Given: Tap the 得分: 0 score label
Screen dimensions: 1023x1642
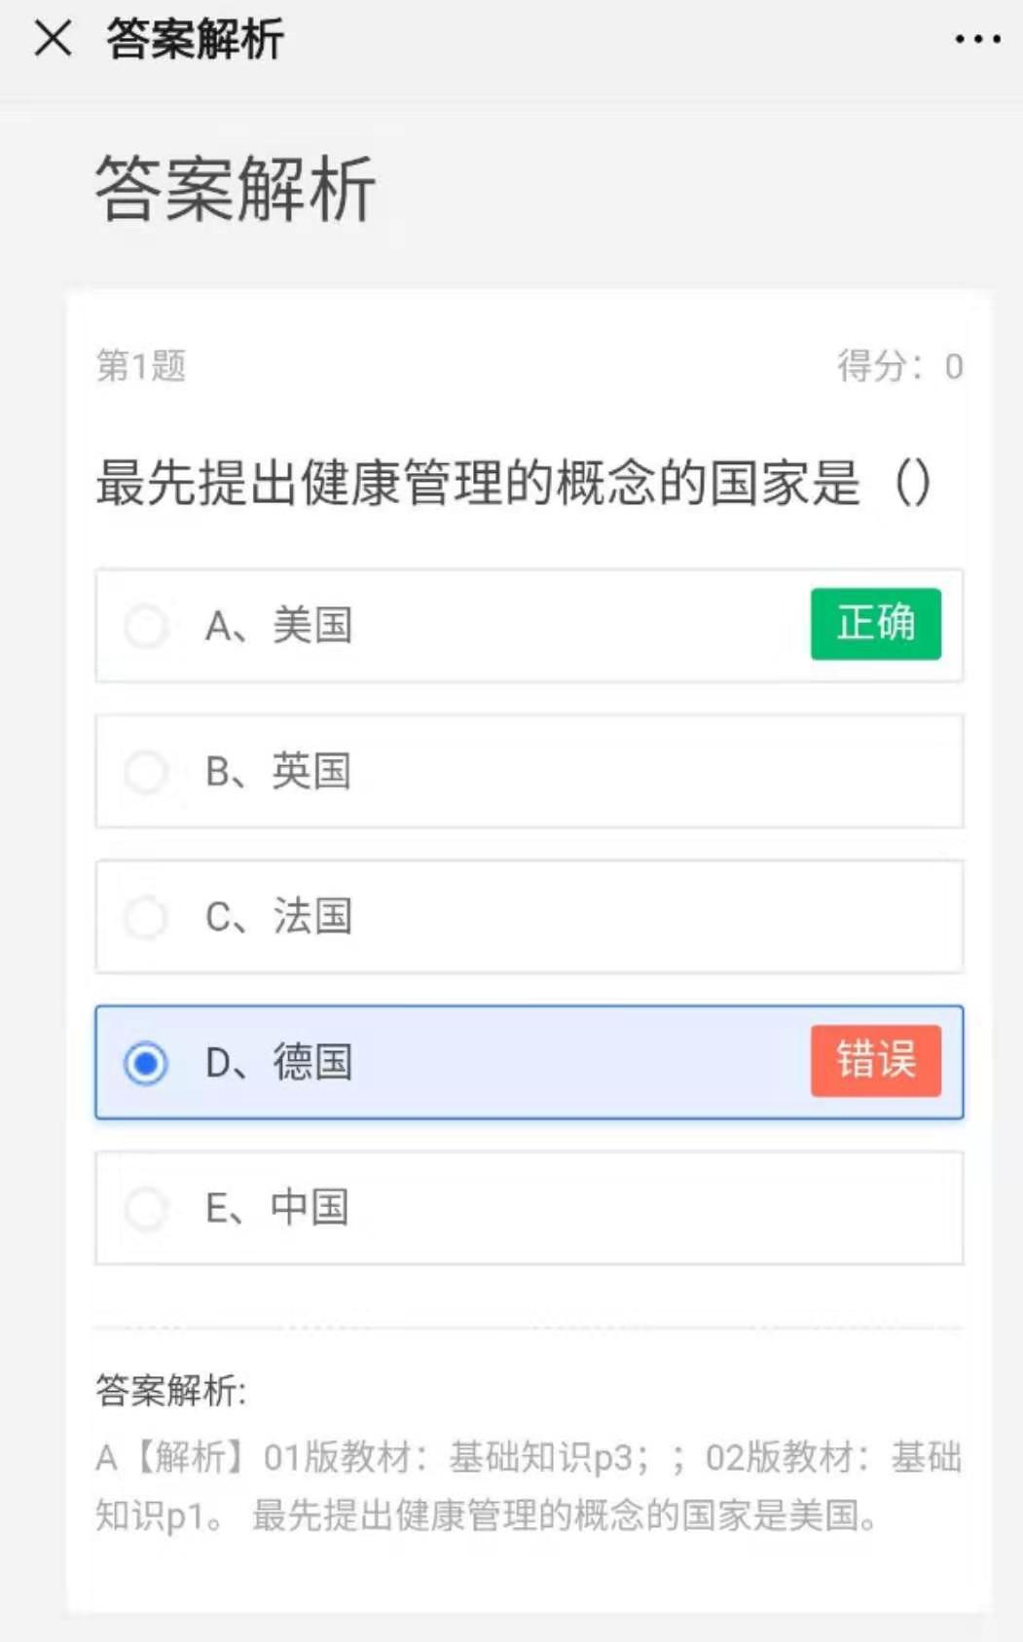Looking at the screenshot, I should pyautogui.click(x=899, y=367).
